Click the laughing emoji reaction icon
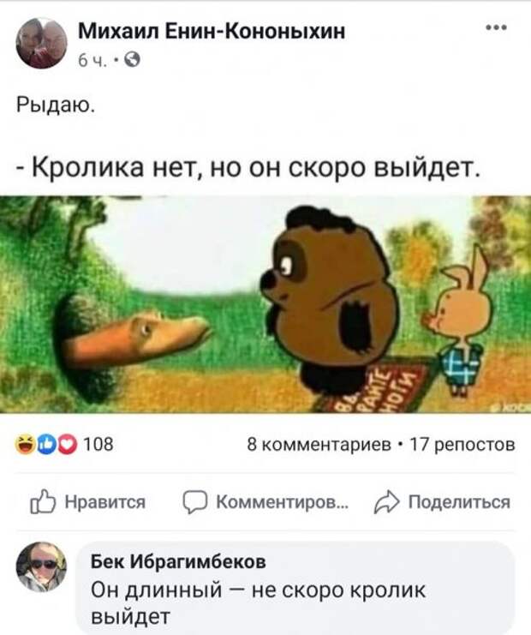This screenshot has height=635, width=531. (24, 445)
